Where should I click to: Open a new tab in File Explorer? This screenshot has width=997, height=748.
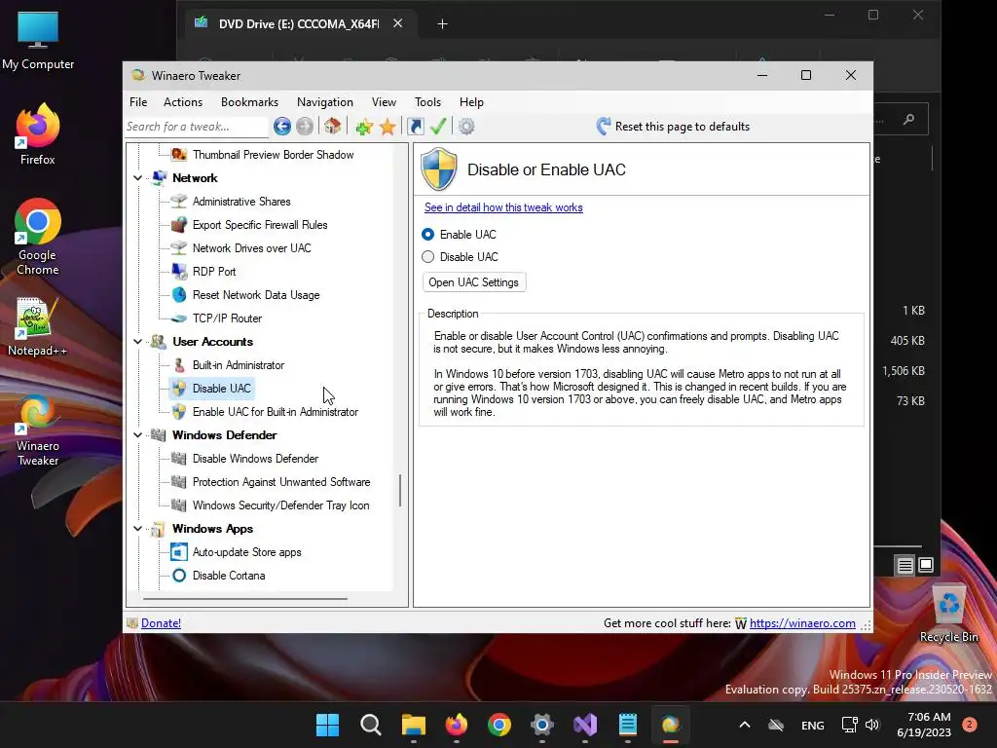coord(443,24)
